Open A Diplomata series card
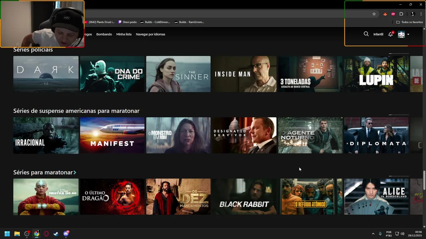The image size is (426, 239). (376, 135)
